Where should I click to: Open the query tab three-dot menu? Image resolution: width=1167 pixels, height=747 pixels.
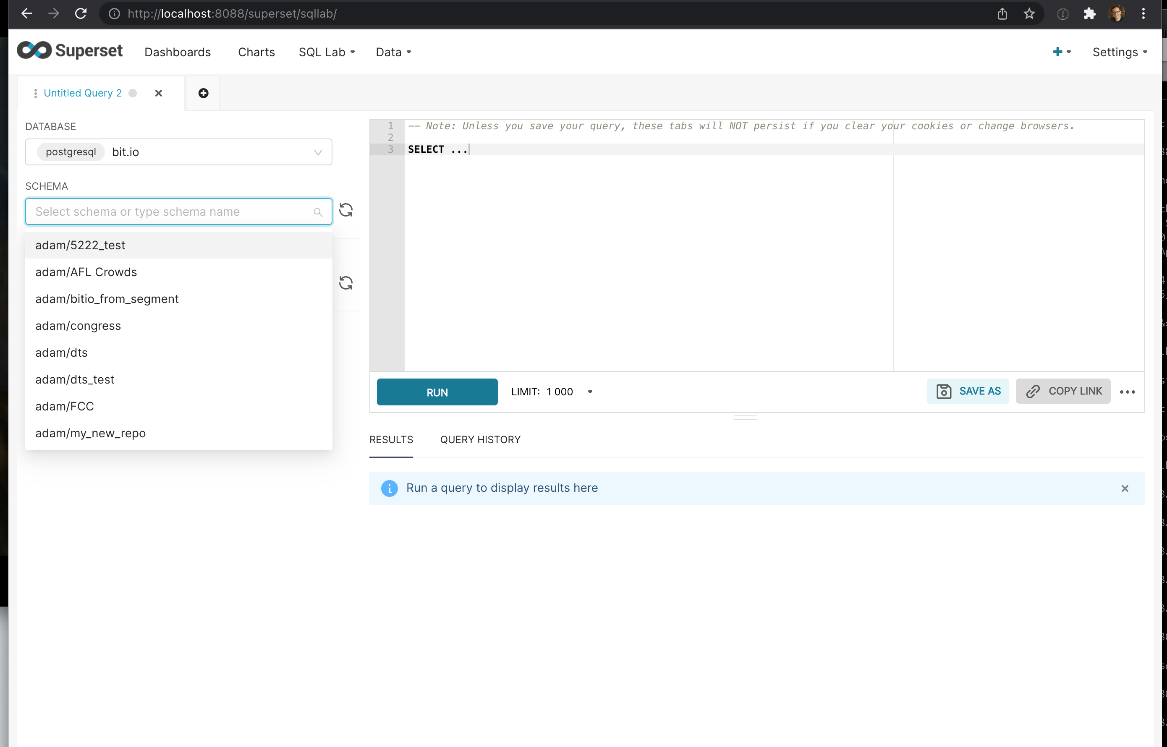35,93
